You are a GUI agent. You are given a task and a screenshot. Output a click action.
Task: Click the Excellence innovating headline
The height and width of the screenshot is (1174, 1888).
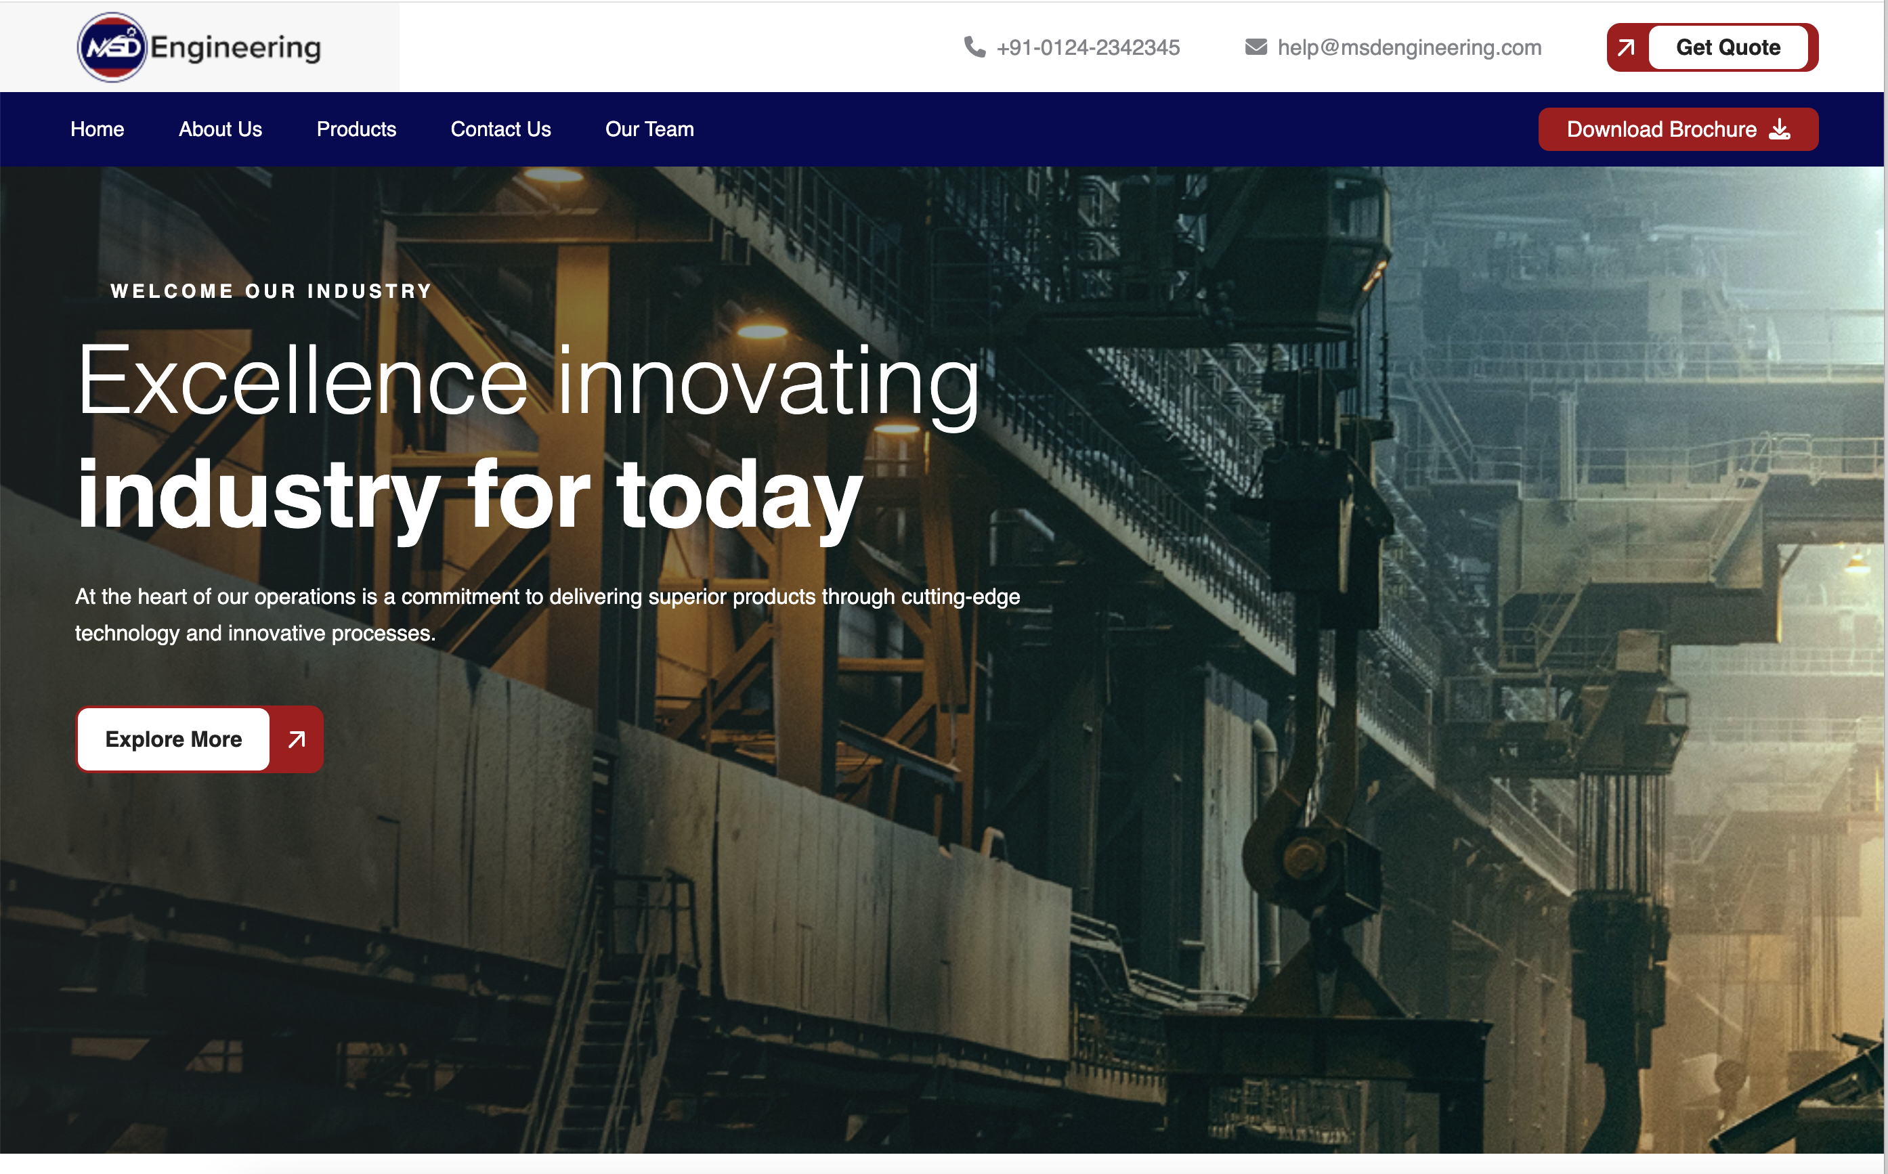(528, 382)
